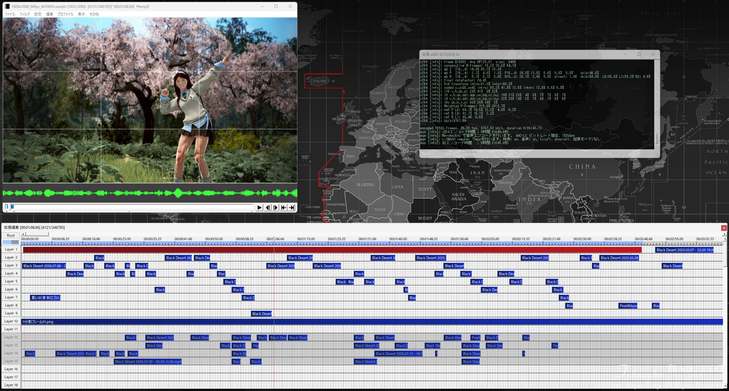Click the Root scene button
Image resolution: width=729 pixels, height=391 pixels.
pos(11,235)
